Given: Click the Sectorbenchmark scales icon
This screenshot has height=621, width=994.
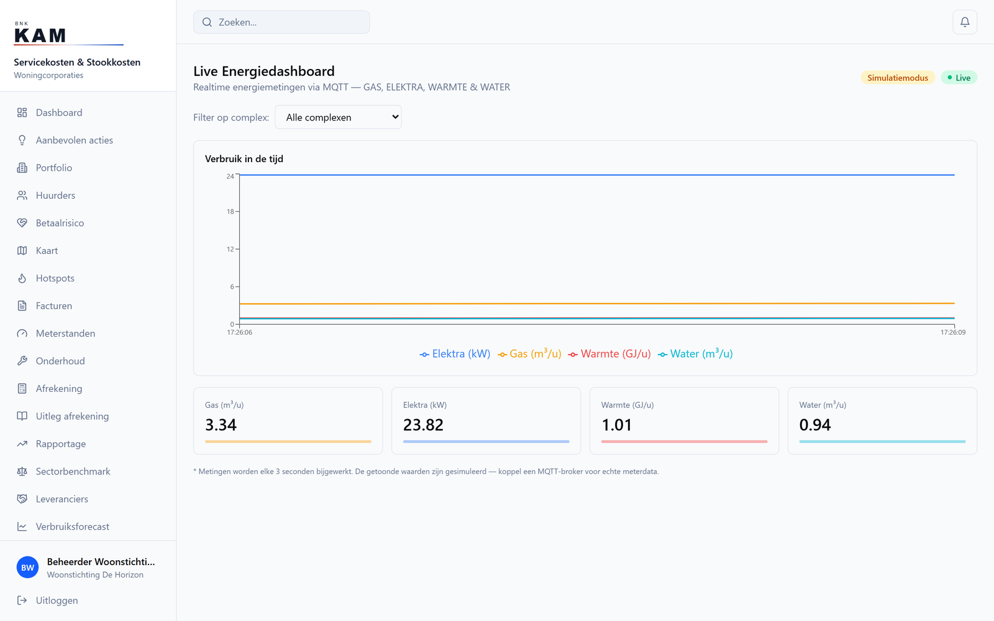Looking at the screenshot, I should click(22, 471).
